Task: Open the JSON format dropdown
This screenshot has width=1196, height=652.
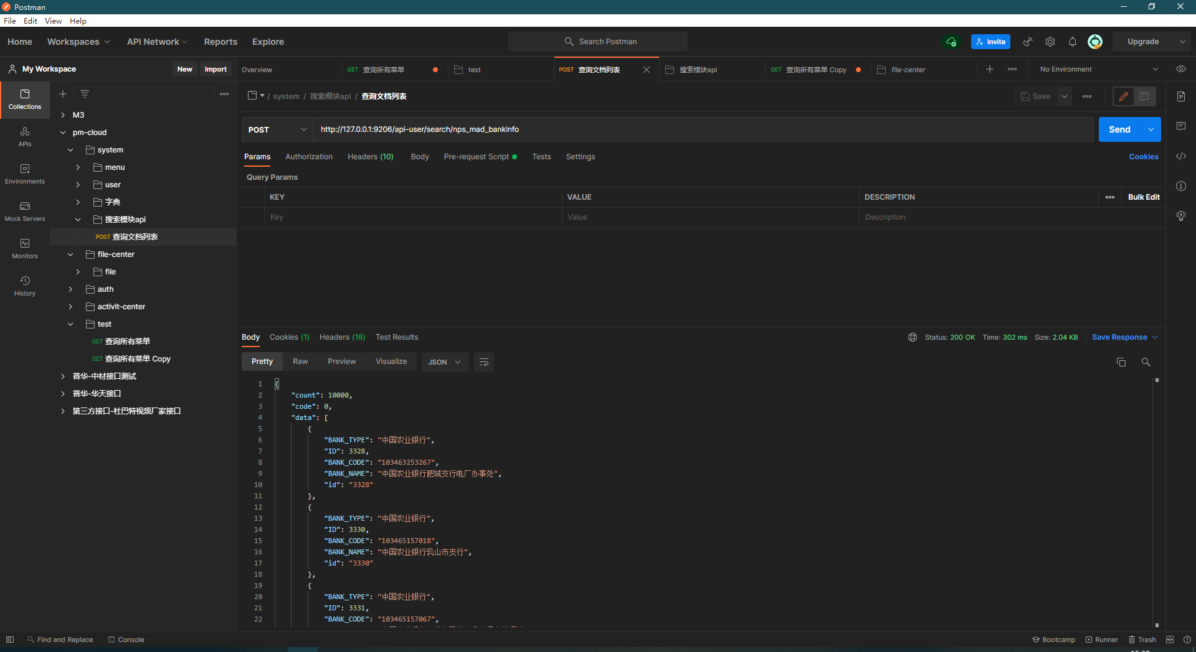Action: (444, 362)
